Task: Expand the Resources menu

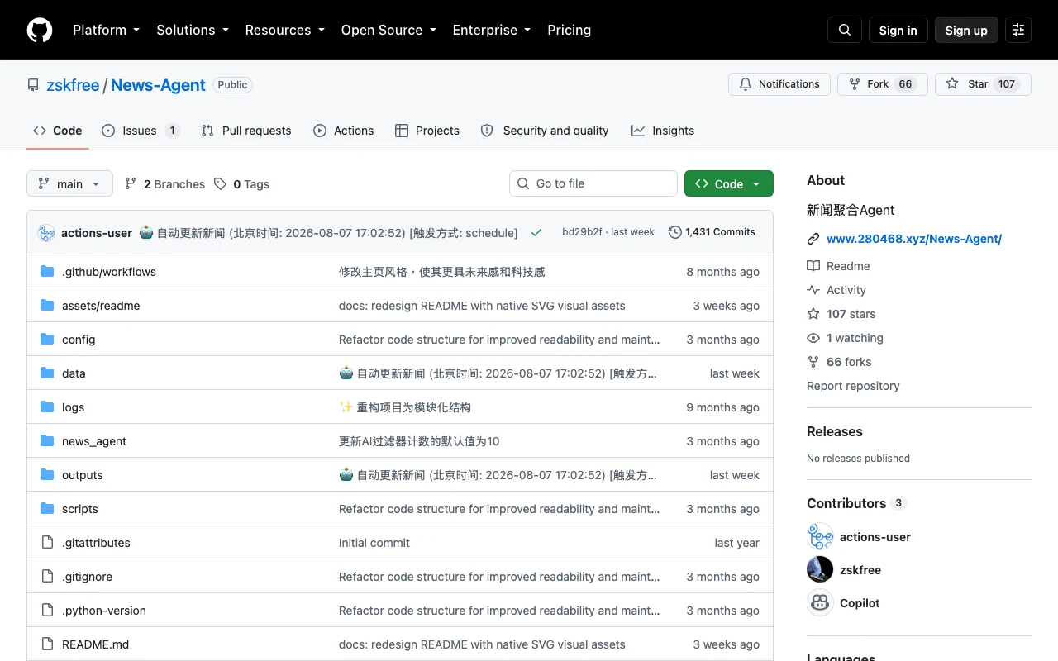Action: (x=284, y=30)
